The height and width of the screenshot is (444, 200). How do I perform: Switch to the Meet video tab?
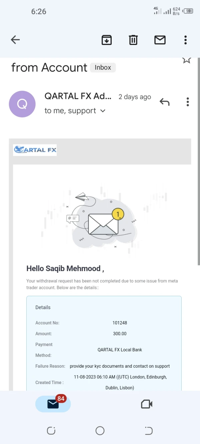[147, 404]
